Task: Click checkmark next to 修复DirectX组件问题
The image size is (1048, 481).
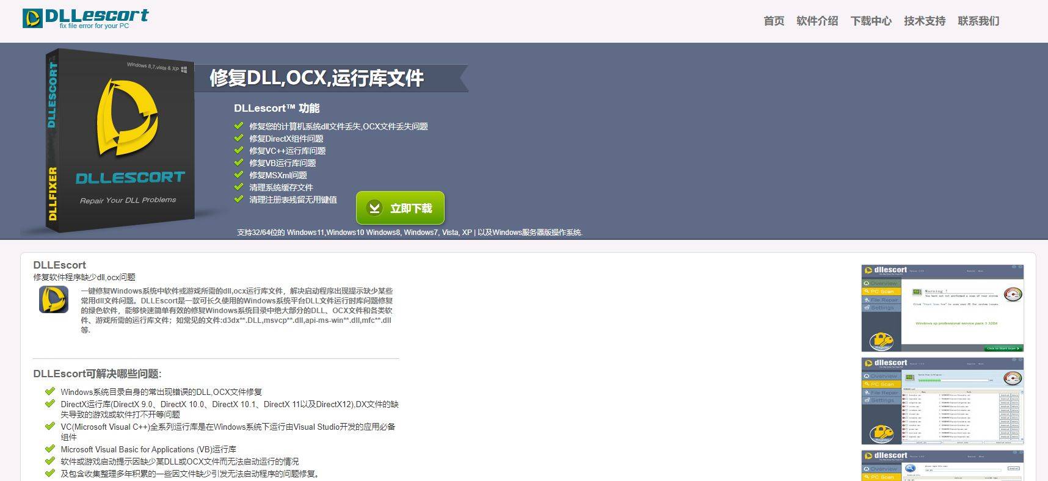Action: tap(239, 138)
